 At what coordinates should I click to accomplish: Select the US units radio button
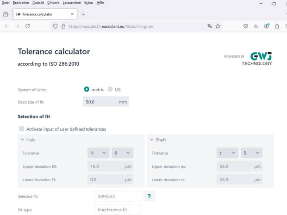[110, 89]
